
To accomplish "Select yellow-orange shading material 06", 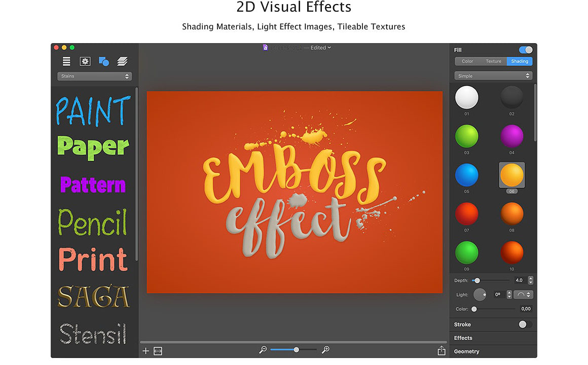I will (511, 175).
